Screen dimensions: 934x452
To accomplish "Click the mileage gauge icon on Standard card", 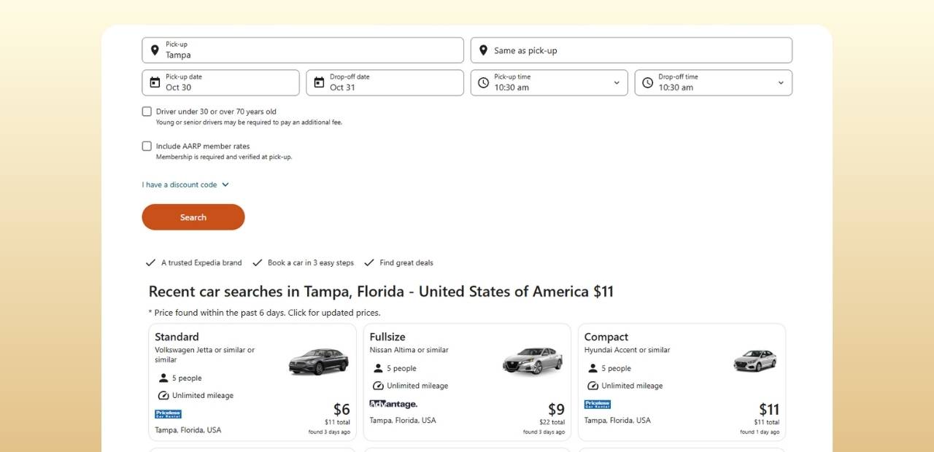I will click(x=163, y=395).
